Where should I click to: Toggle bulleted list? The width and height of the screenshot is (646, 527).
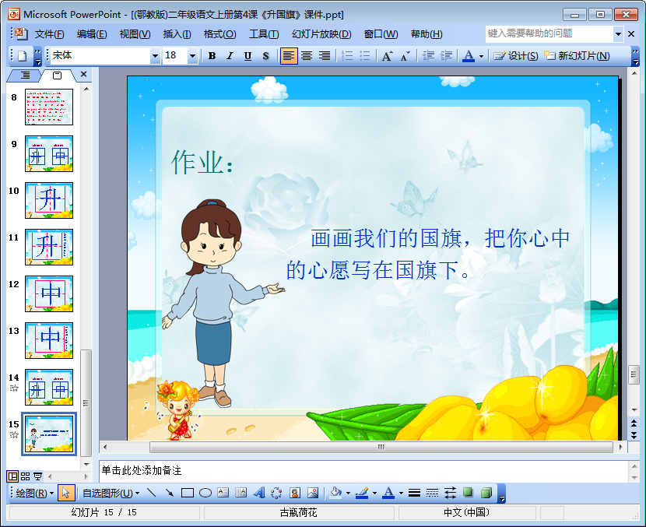[365, 55]
